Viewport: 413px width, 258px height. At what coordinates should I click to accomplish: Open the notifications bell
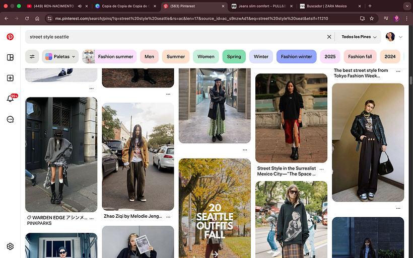pos(10,99)
